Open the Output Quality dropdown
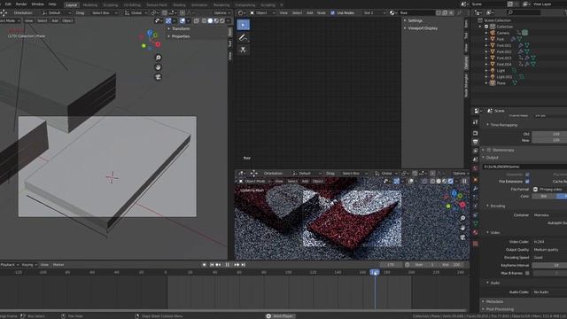 [x=549, y=250]
